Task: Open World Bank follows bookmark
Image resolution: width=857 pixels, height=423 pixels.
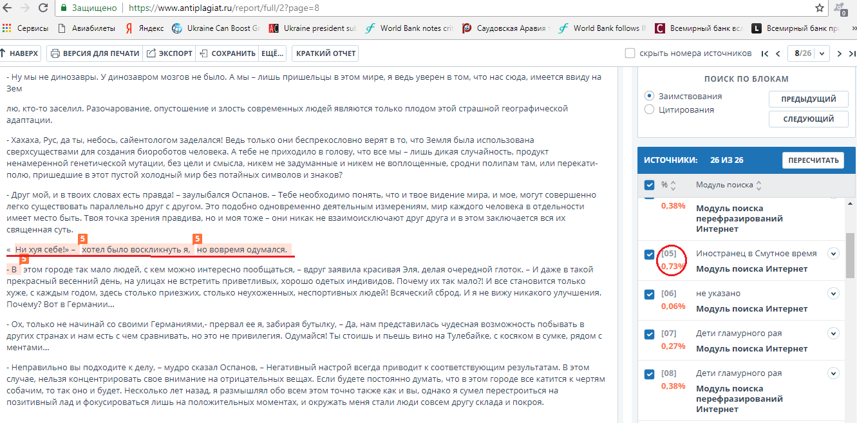Action: coord(603,28)
